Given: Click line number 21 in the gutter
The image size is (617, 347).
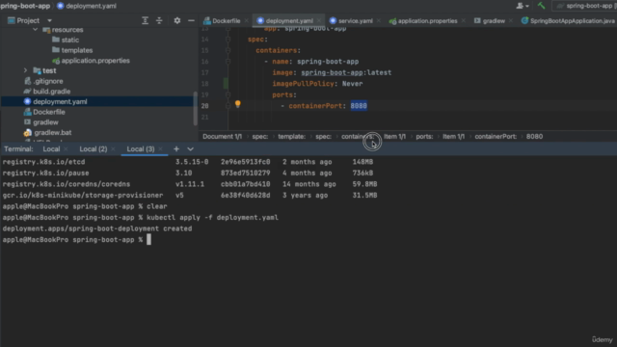Looking at the screenshot, I should point(204,117).
